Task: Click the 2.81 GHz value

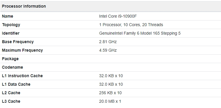Action: coord(108,42)
